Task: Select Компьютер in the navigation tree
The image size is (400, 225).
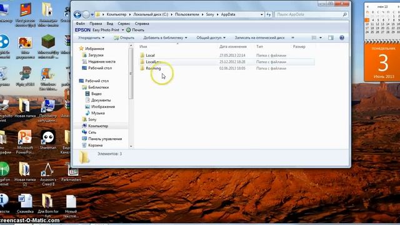Action: coord(98,126)
